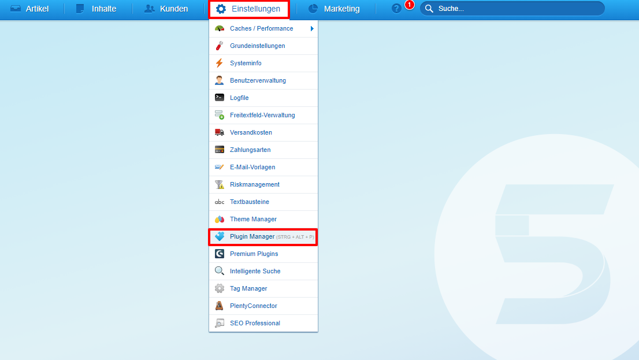
Task: Open Textbausteine
Action: (x=263, y=202)
